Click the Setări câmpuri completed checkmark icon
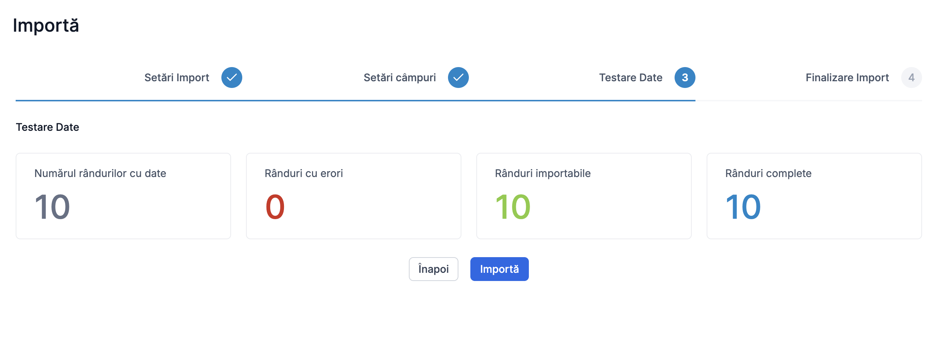This screenshot has height=360, width=931. tap(458, 78)
